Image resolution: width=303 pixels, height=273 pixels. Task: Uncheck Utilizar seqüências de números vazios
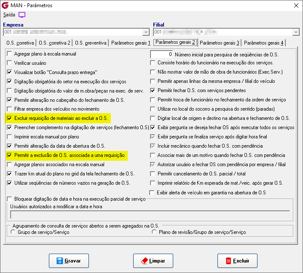click(9, 183)
